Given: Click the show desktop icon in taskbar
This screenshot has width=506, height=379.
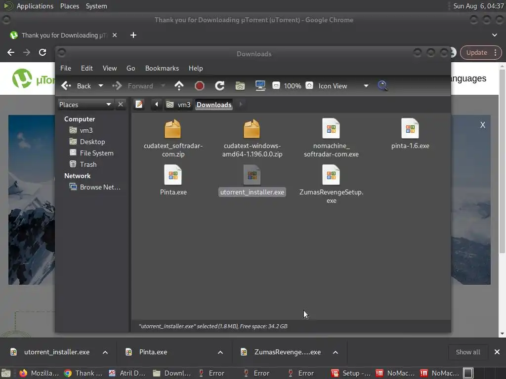Looking at the screenshot, I should tap(5, 373).
